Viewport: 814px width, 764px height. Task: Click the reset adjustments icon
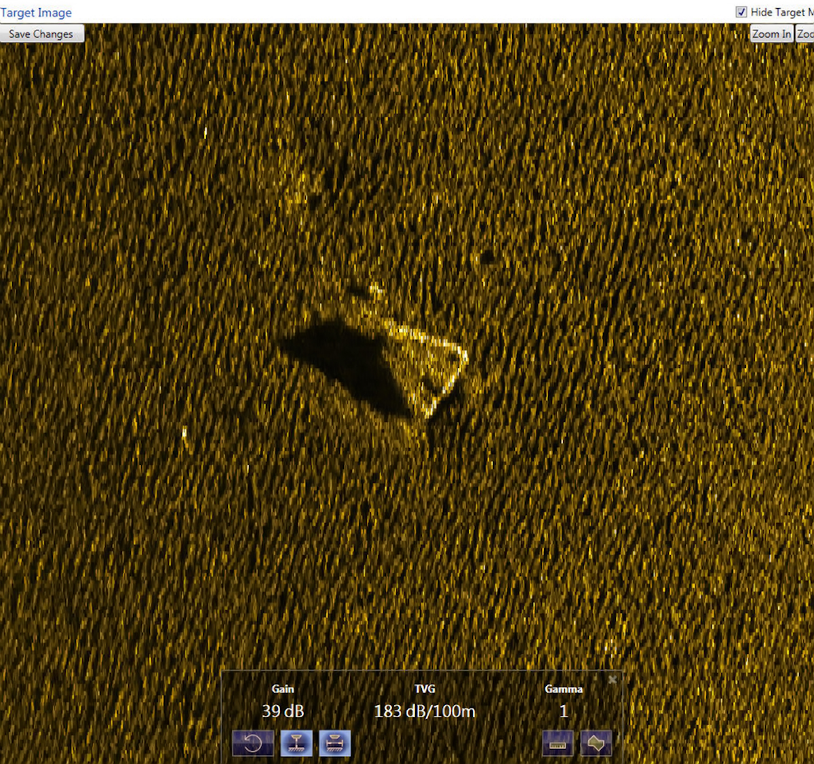(254, 742)
